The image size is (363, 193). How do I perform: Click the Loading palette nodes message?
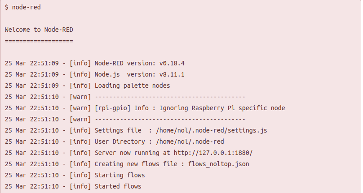tap(132, 86)
